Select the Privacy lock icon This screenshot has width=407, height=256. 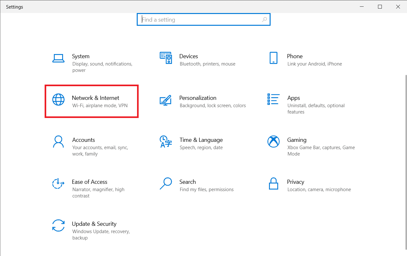pos(273,184)
